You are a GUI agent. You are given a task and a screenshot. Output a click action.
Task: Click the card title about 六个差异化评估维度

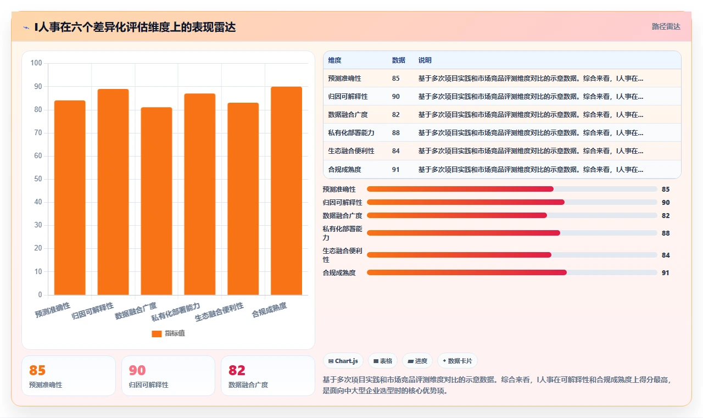[x=135, y=27]
